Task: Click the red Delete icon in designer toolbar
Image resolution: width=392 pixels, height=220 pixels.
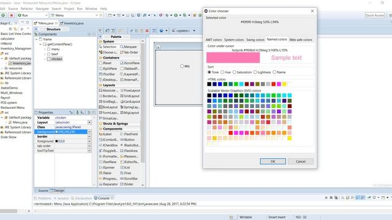Action: pyautogui.click(x=147, y=31)
